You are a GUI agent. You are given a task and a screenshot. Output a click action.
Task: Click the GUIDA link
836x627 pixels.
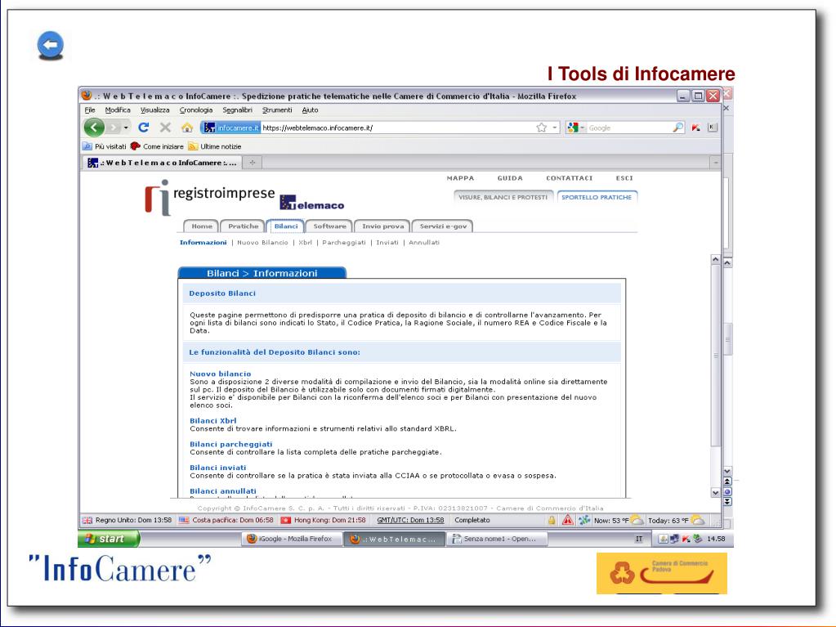point(510,178)
